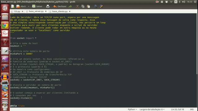Open the Bluetooth indicator menu
Viewport: 198px width, 111px height.
pyautogui.click(x=180, y=2)
